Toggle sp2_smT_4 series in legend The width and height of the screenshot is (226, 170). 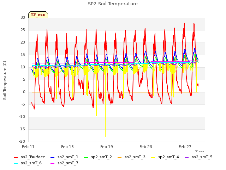165,157
